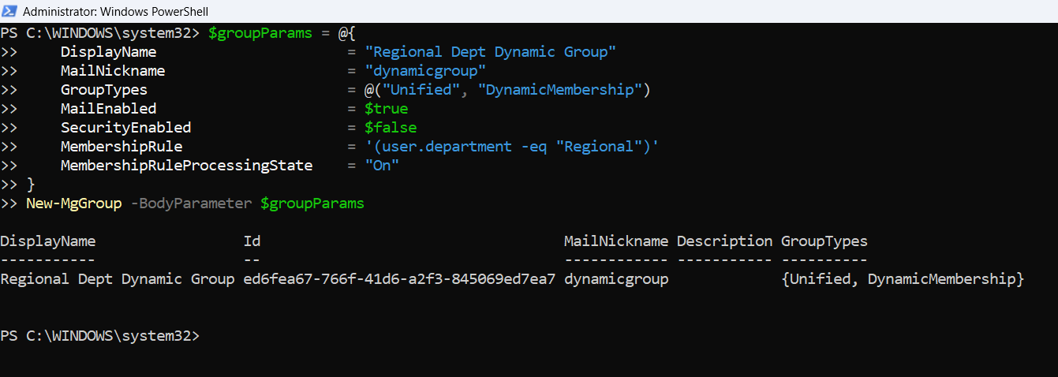Screen dimensions: 1058x377
Task: Click the group Id GUID in the output
Action: (x=399, y=279)
